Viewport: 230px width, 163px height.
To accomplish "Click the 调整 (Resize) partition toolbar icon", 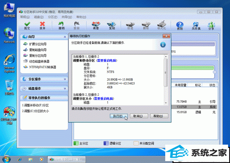I will click(96, 25).
